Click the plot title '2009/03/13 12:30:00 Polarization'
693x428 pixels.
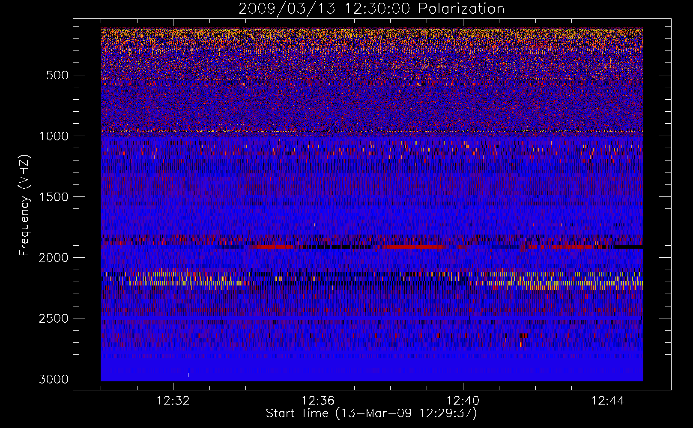pos(371,9)
